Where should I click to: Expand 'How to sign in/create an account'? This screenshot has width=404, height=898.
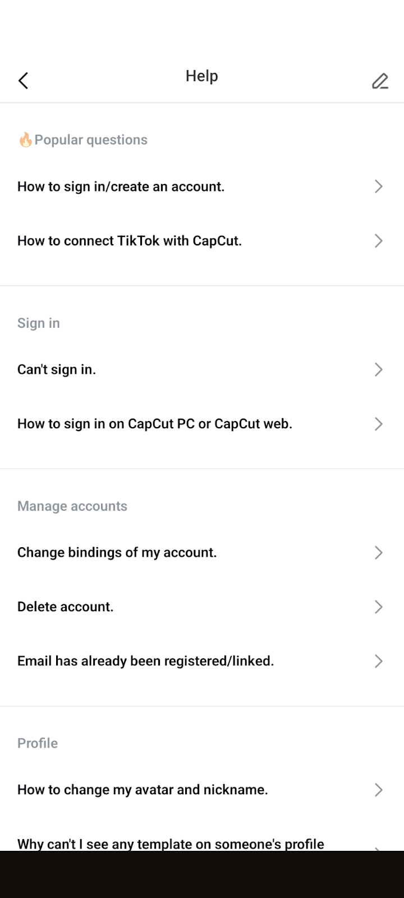tap(378, 186)
